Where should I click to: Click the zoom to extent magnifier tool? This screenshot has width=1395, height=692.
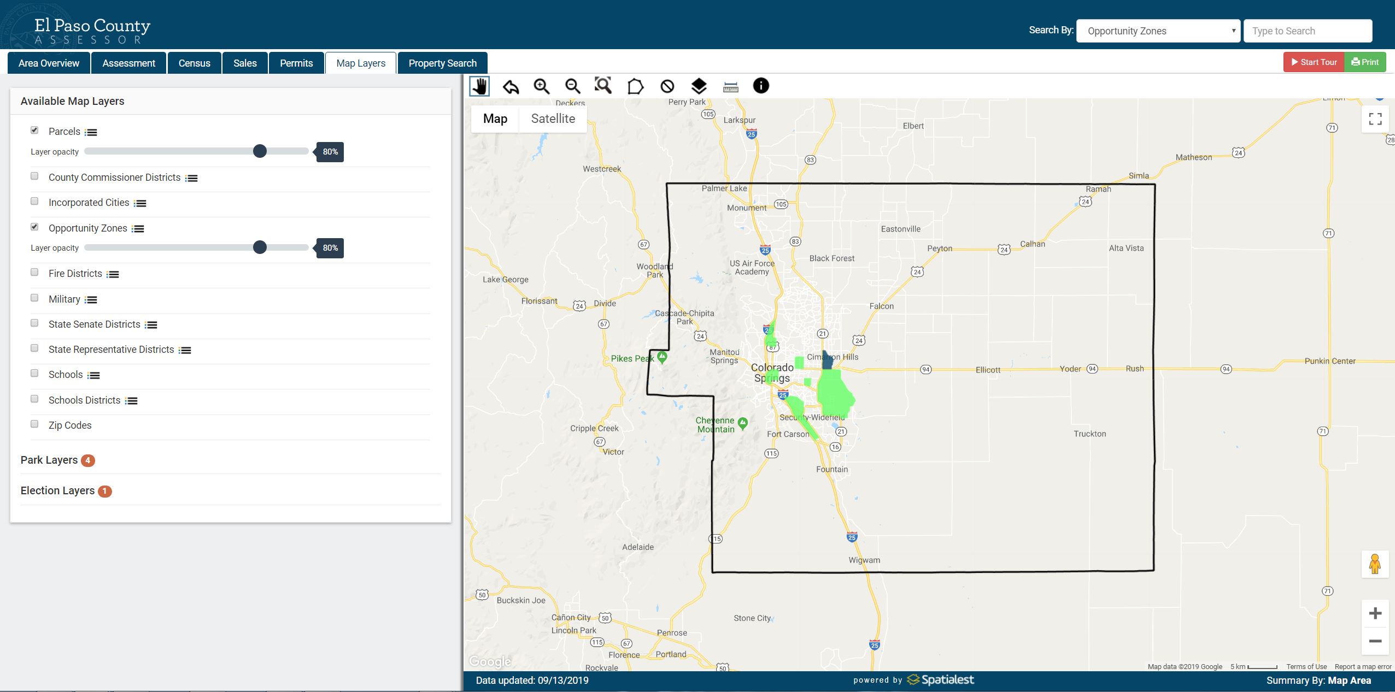(603, 86)
